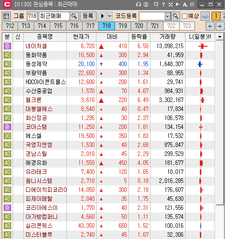The width and height of the screenshot is (225, 239).
Task: Expand the dropdown arrow beside play button
Action: 110,16
